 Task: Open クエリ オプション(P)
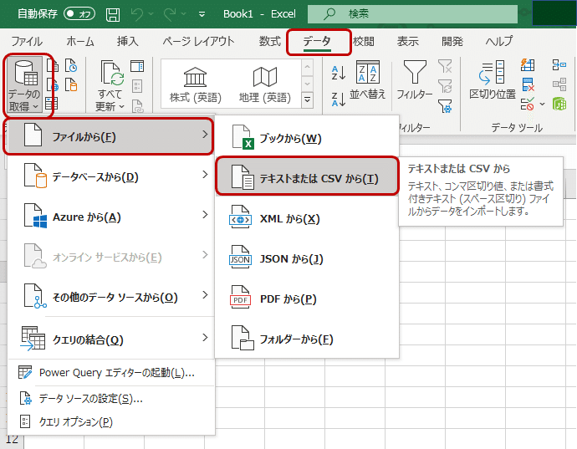[110, 421]
